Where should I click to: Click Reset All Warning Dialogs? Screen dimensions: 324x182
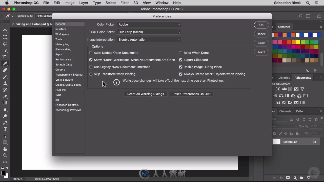tap(146, 94)
